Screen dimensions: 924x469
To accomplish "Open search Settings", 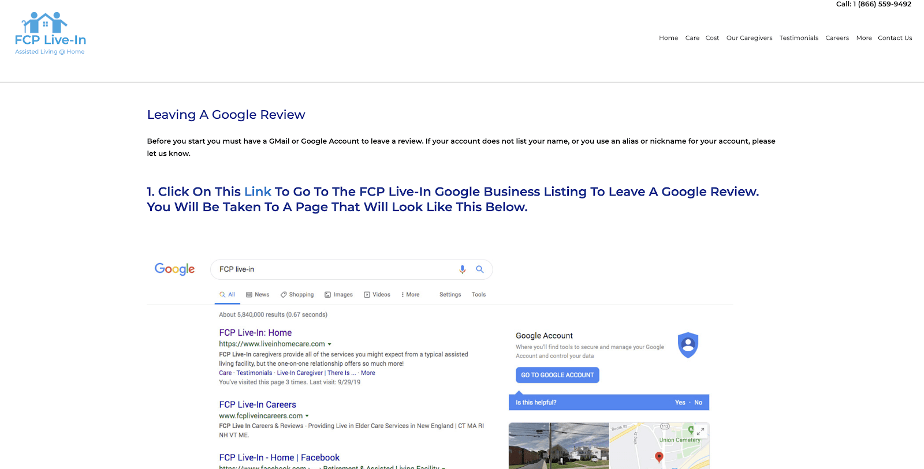I will click(x=450, y=295).
